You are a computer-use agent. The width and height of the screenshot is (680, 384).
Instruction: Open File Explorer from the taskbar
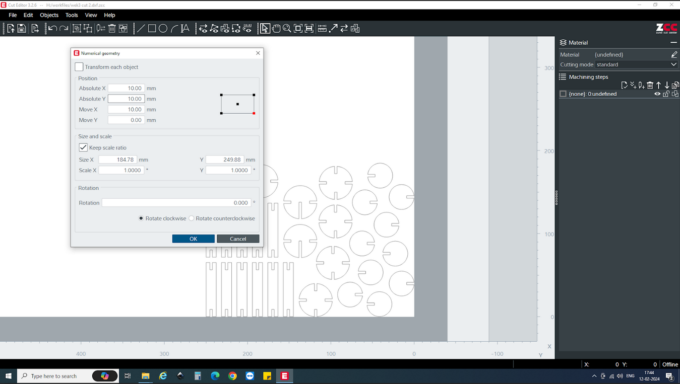click(x=146, y=376)
